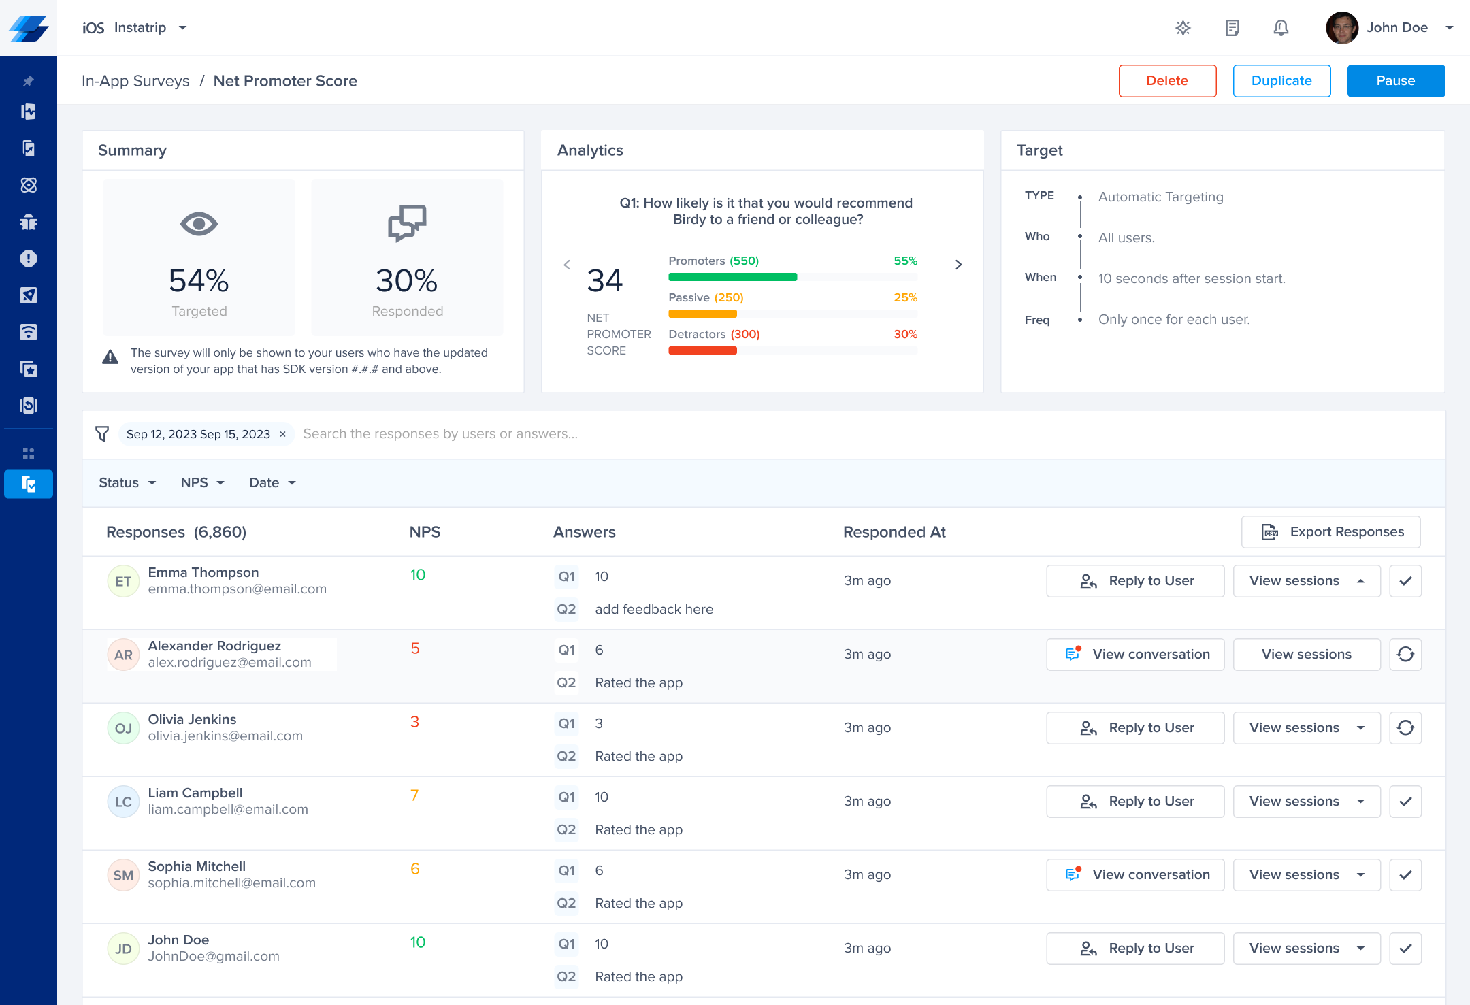Viewport: 1470px width, 1005px height.
Task: Open the Date sort dropdown
Action: (x=272, y=483)
